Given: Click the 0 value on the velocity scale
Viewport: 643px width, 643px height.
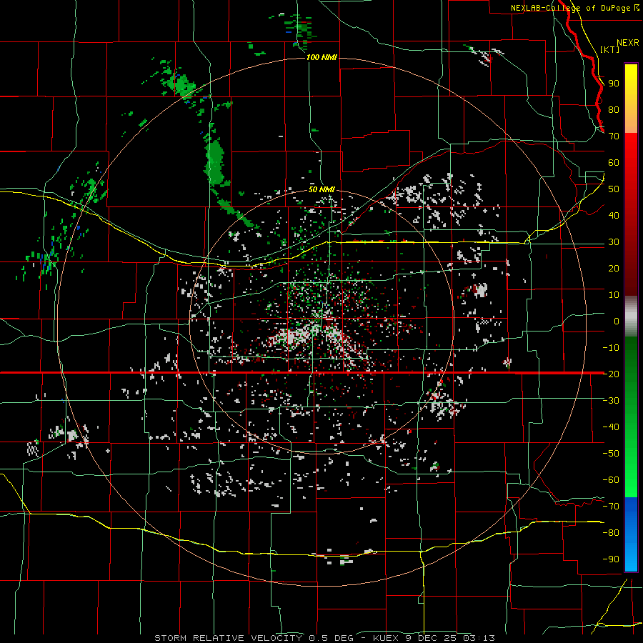Looking at the screenshot, I should pos(617,321).
